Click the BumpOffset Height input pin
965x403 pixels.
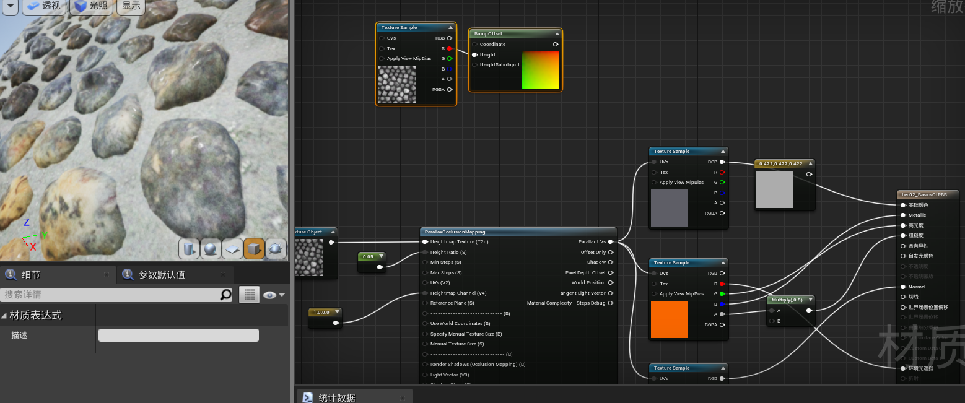(474, 54)
